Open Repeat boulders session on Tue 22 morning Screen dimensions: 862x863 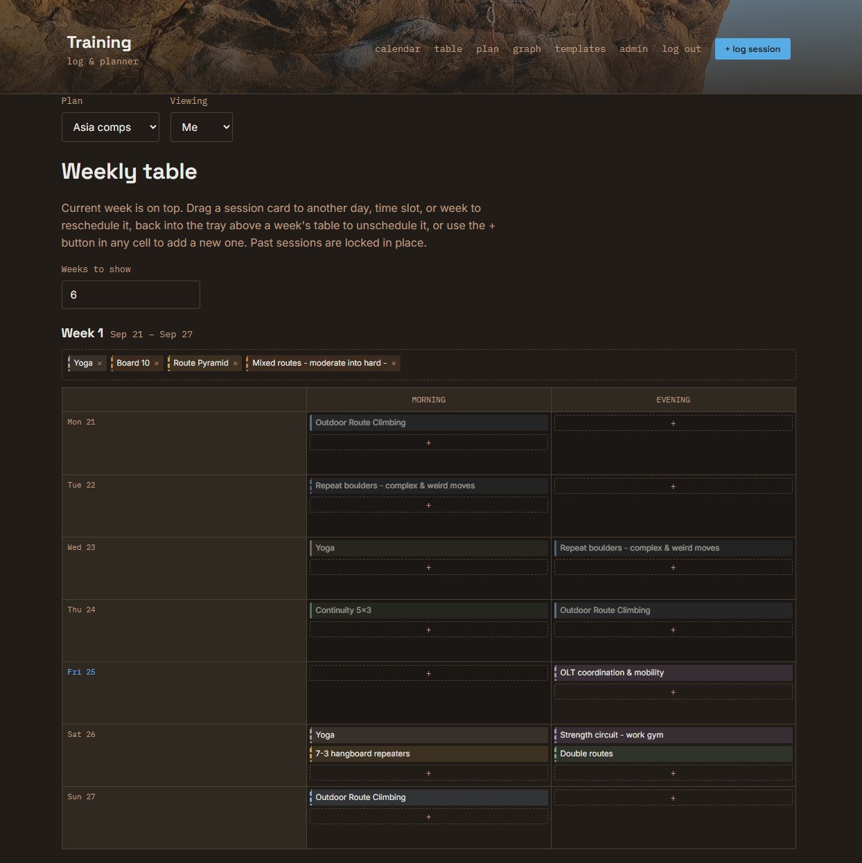click(x=428, y=486)
